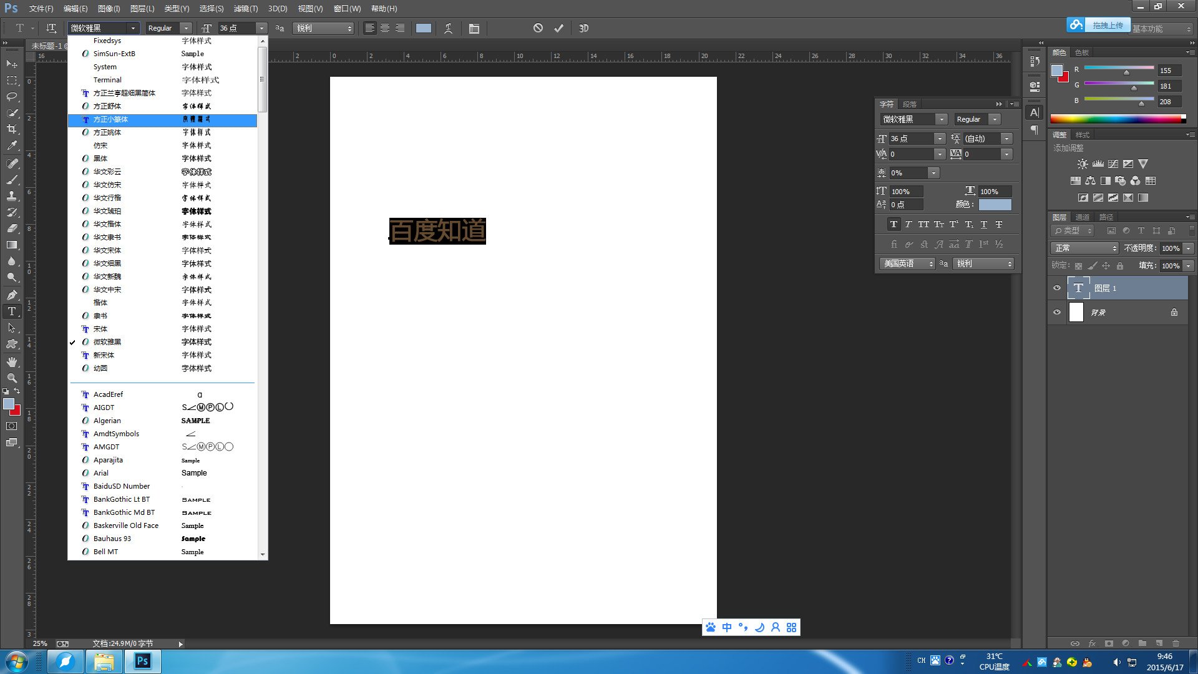Enable faux bold in the Character panel
The width and height of the screenshot is (1198, 674).
click(894, 224)
